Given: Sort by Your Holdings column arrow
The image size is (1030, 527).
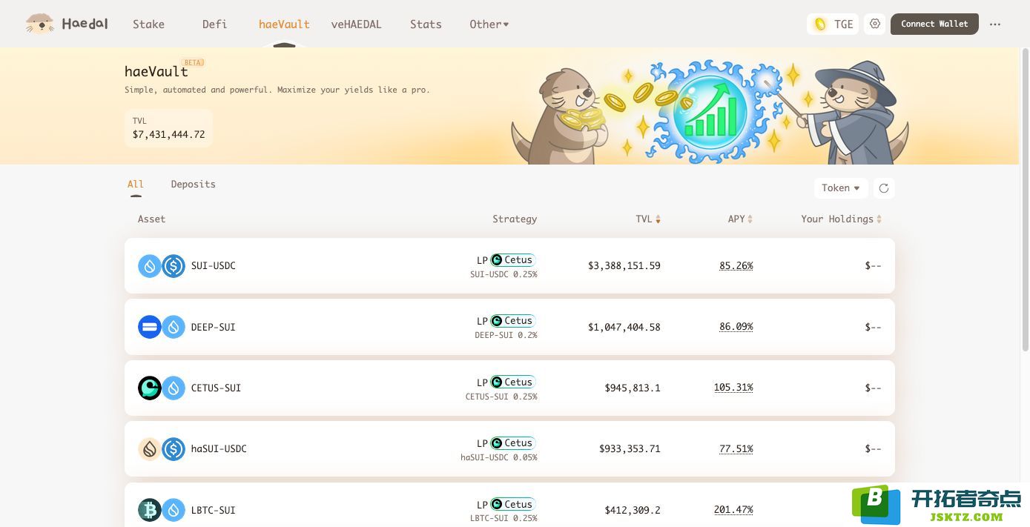Looking at the screenshot, I should (879, 219).
